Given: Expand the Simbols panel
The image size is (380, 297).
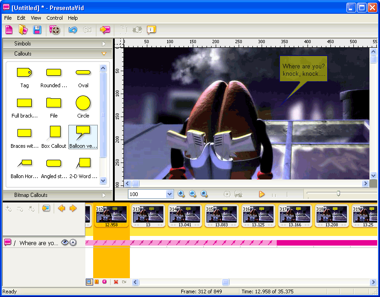Looking at the screenshot, I should click(x=57, y=44).
